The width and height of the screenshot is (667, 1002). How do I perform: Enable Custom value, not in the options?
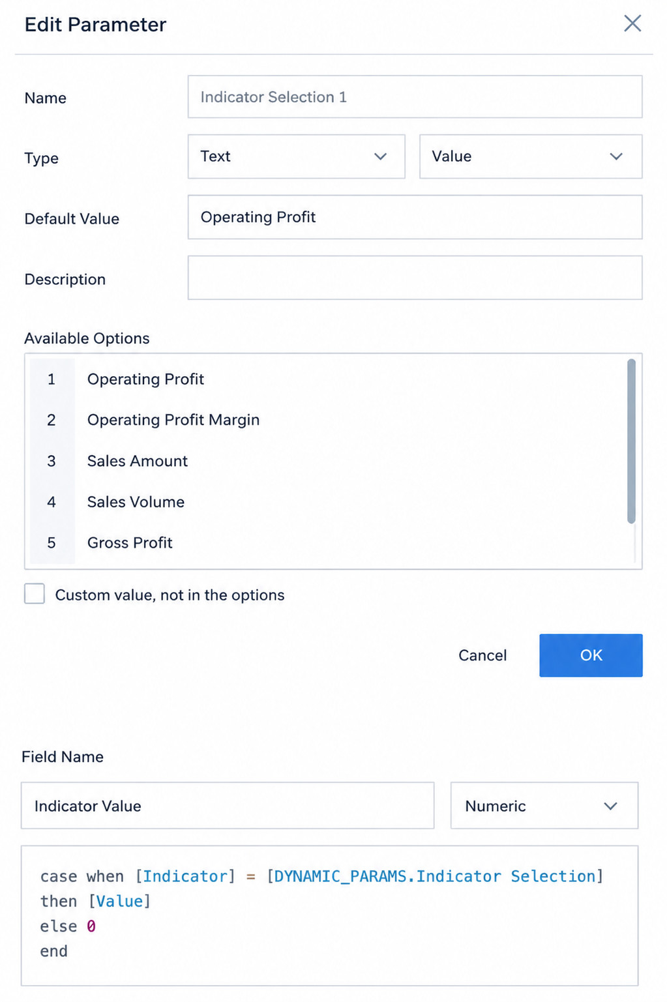click(x=35, y=594)
